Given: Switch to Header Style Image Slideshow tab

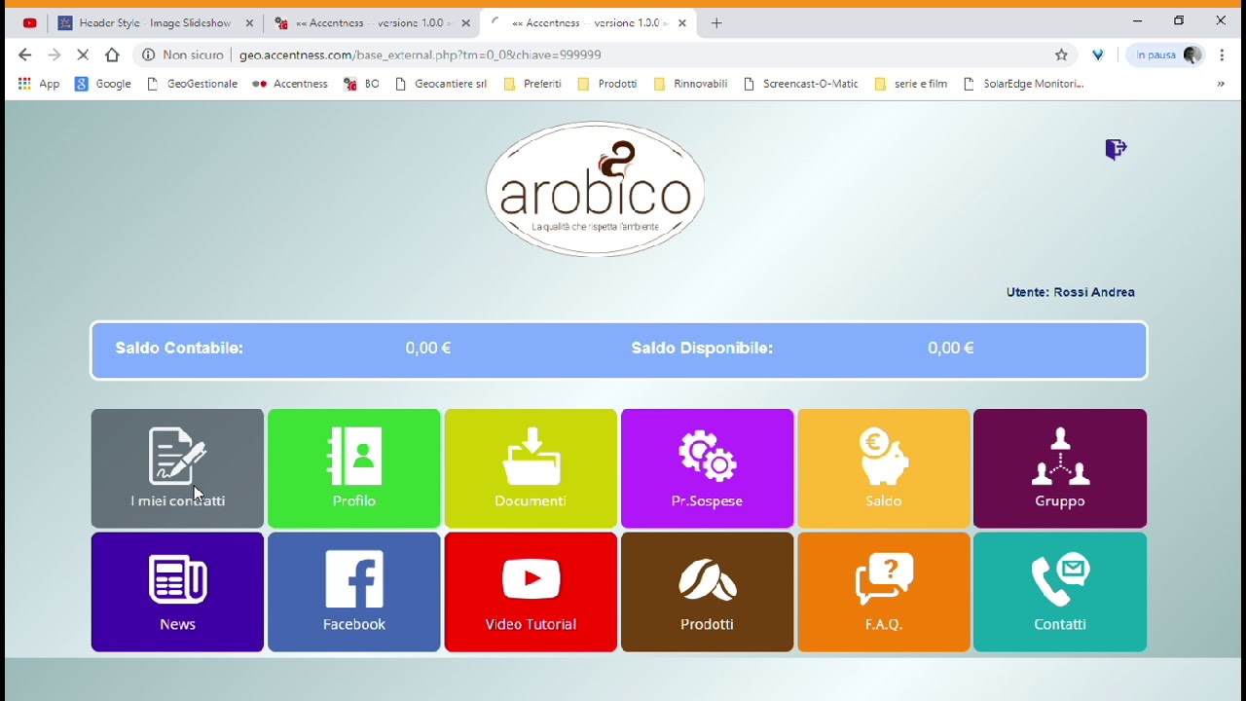Looking at the screenshot, I should point(156,22).
